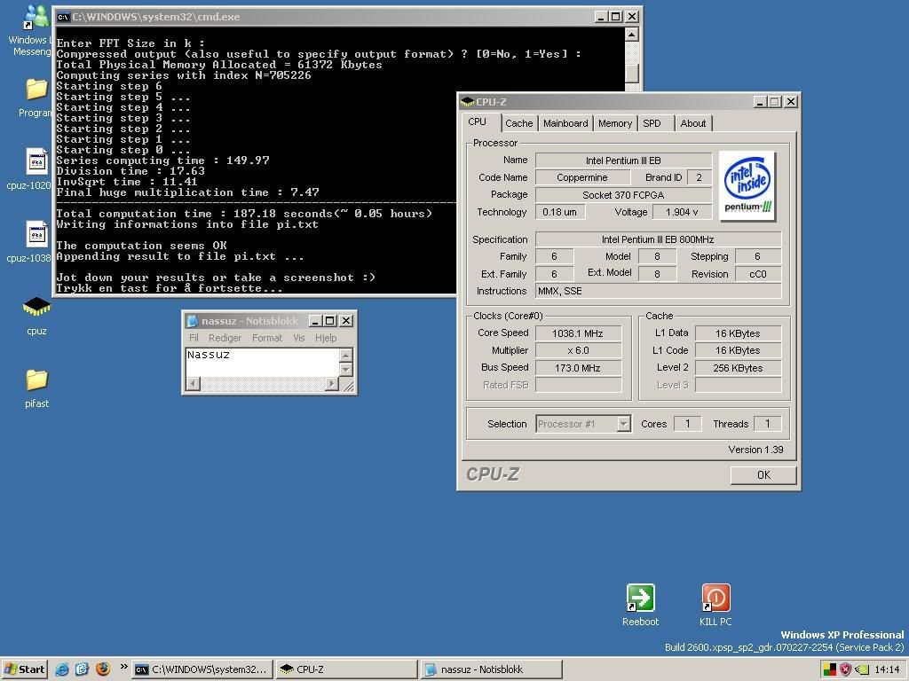Switch to the CPU-Z taskbar button
This screenshot has width=909, height=681.
point(346,669)
